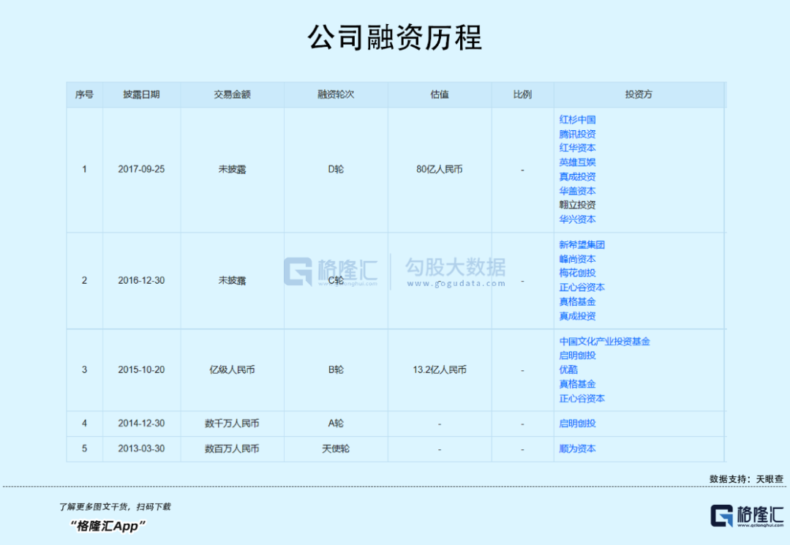
Task: Open the 腾讯投资 investor link
Action: 577,134
